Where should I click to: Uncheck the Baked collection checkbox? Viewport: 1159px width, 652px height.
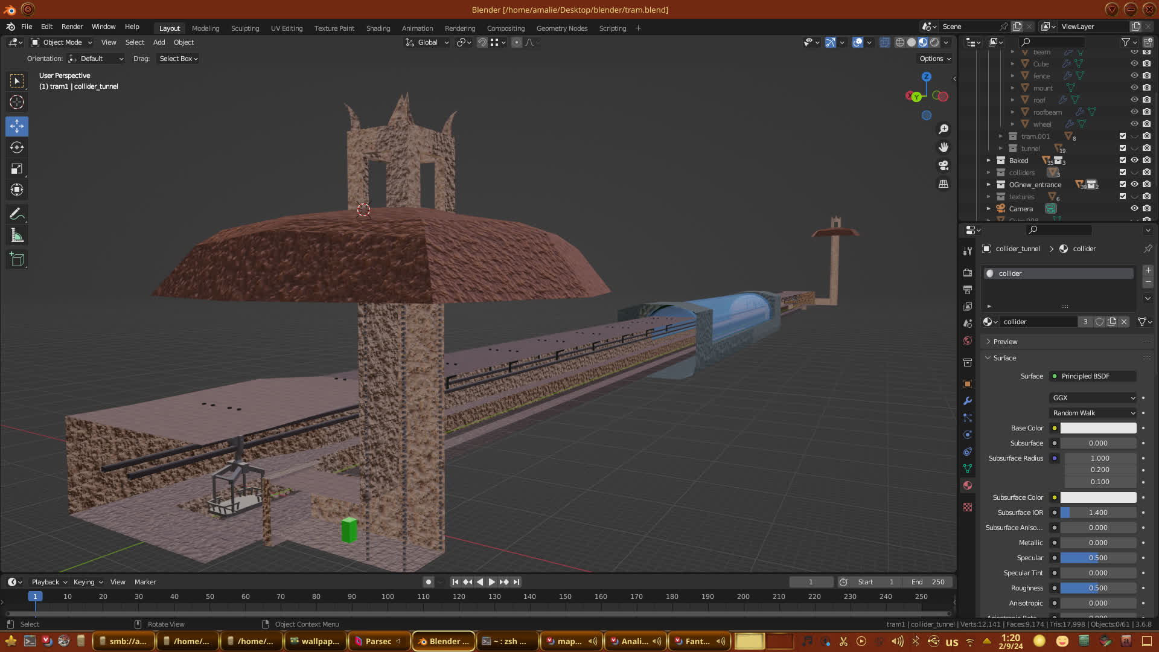[x=1123, y=160]
